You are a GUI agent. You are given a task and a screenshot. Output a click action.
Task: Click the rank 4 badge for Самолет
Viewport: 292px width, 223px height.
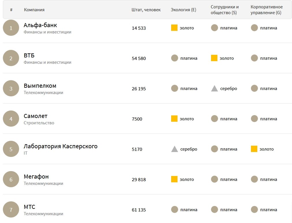11,119
